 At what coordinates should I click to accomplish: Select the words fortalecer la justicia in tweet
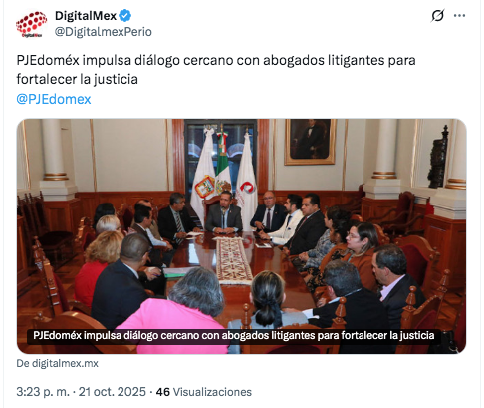click(77, 79)
